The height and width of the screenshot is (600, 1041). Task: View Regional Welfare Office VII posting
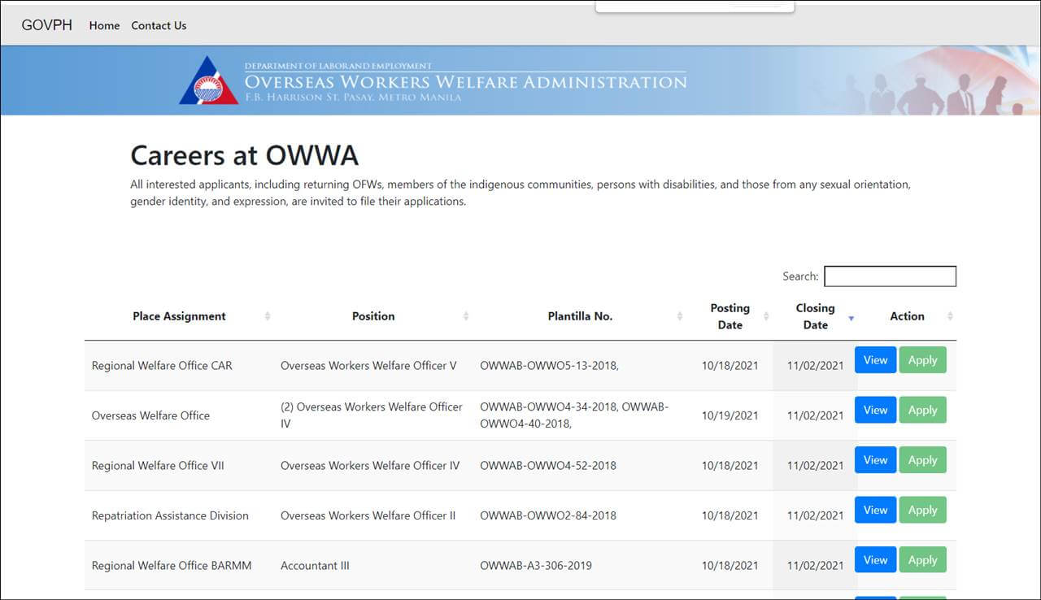(x=875, y=460)
